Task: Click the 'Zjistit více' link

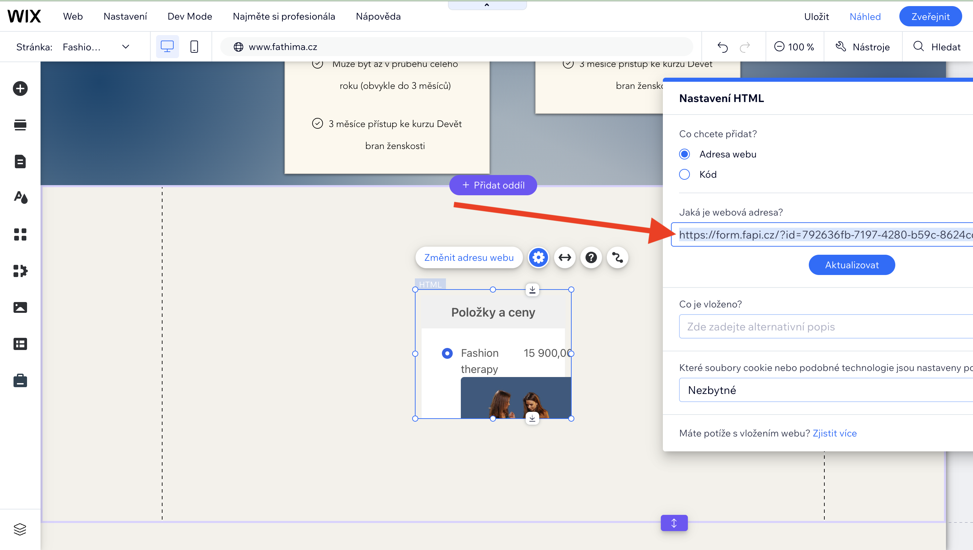Action: tap(834, 433)
